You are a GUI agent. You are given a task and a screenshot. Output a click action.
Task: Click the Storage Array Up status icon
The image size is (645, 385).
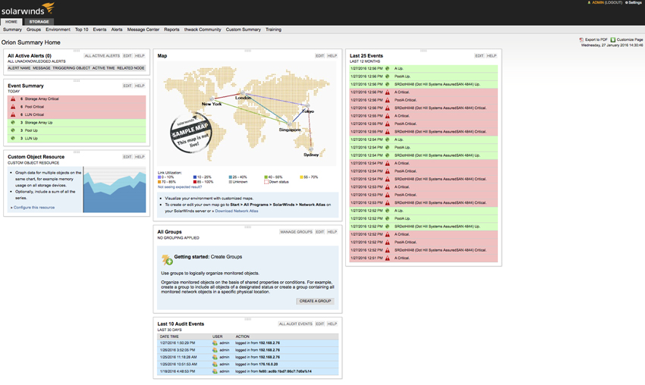13,123
